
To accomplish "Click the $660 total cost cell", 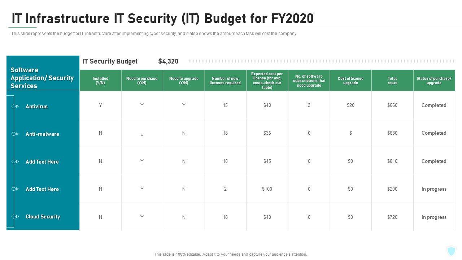I will (x=392, y=105).
